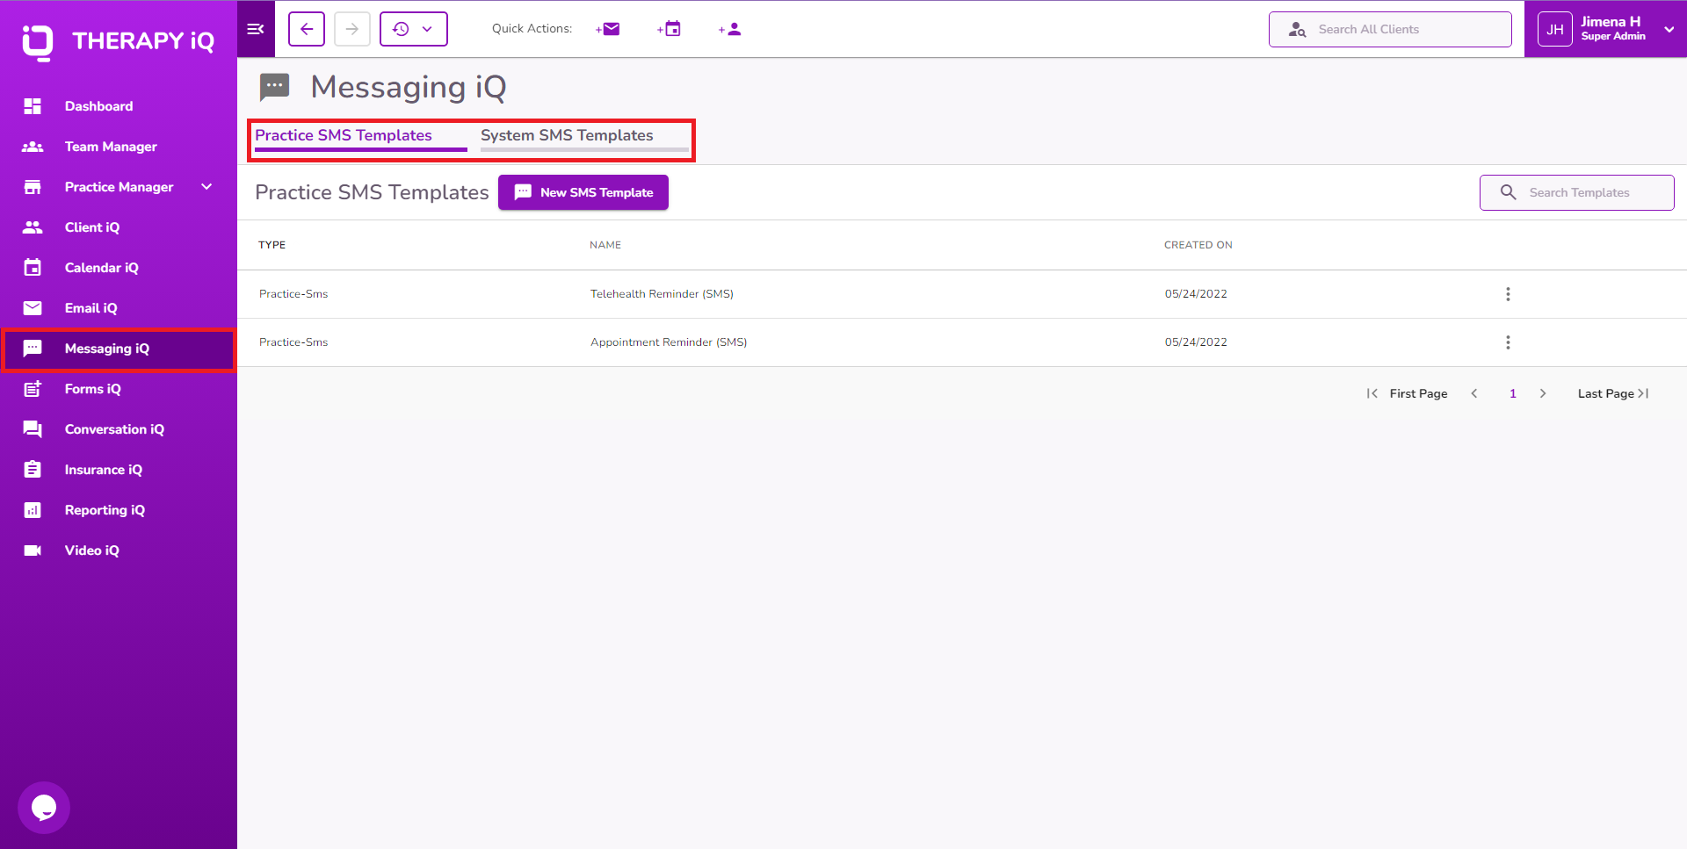1687x849 pixels.
Task: Switch to the System SMS Templates tab
Action: [567, 135]
